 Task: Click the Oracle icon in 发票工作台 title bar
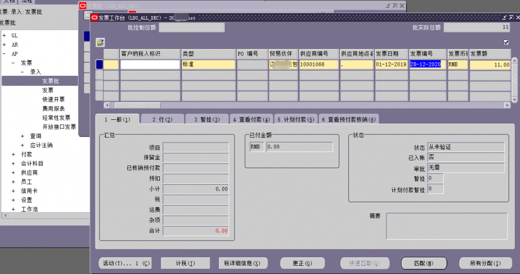(x=94, y=18)
